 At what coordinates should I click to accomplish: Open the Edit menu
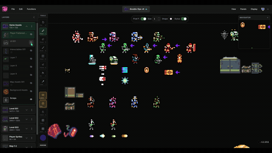pyautogui.click(x=21, y=9)
